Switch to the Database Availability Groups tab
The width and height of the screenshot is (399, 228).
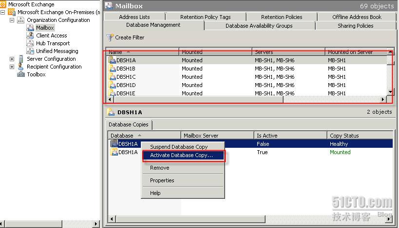pos(259,26)
